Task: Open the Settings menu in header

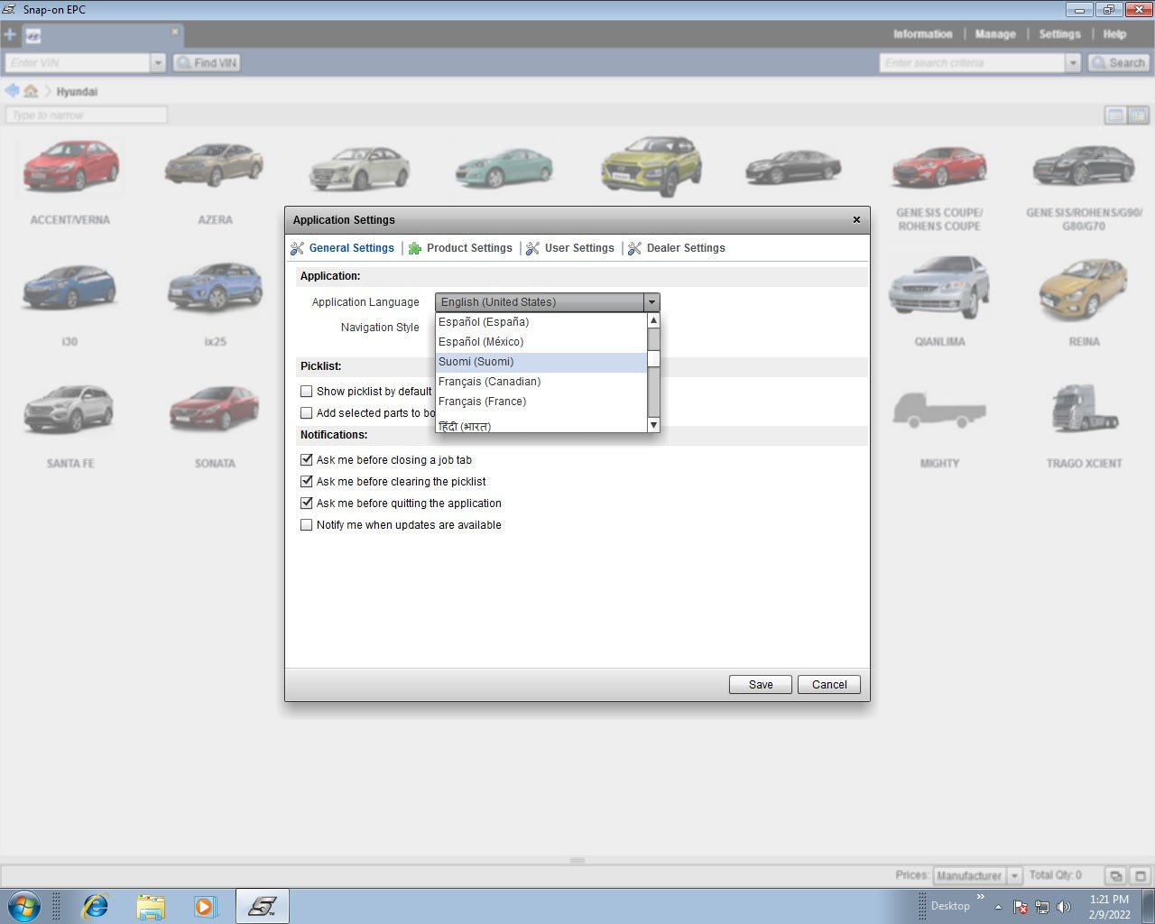Action: (1059, 34)
